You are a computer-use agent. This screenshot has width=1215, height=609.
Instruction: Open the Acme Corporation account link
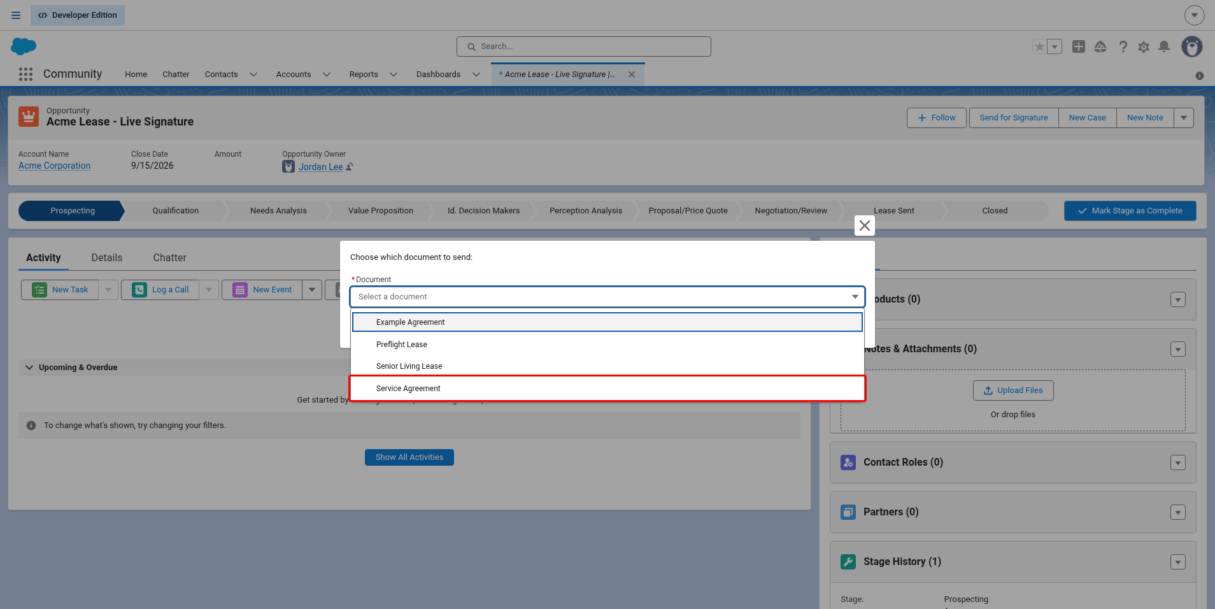point(54,166)
